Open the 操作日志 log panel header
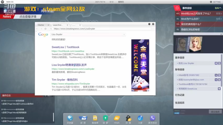Viewport: 223px width, 125px height. (x=21, y=95)
